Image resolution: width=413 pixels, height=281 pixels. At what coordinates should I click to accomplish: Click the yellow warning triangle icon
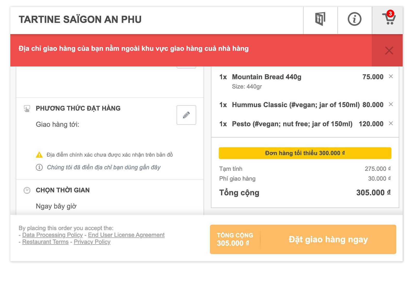click(x=39, y=155)
